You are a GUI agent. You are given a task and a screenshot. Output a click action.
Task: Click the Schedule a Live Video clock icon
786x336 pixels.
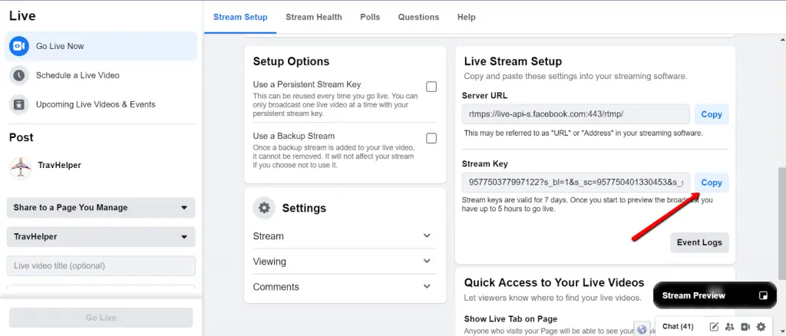coord(19,76)
